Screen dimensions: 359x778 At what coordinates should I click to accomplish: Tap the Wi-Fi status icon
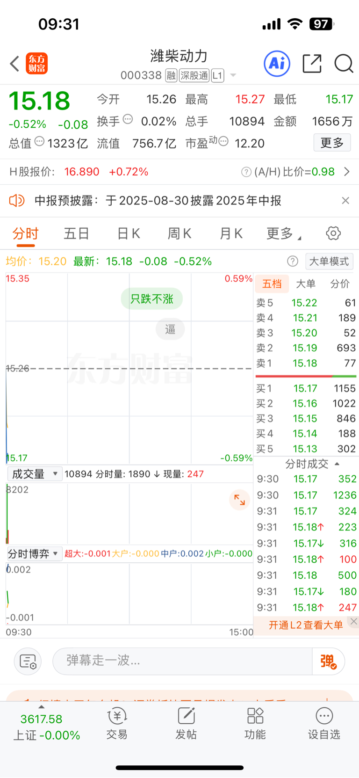[294, 24]
